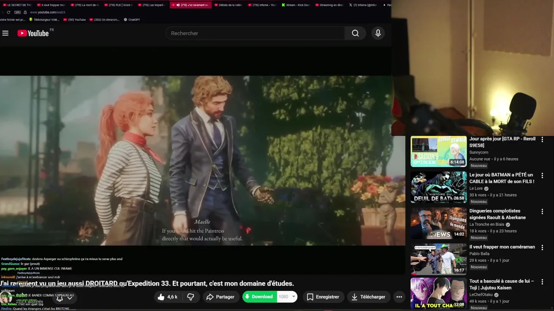Viewport: 554px width, 311px height.
Task: Start voice search with the microphone
Action: click(x=378, y=33)
